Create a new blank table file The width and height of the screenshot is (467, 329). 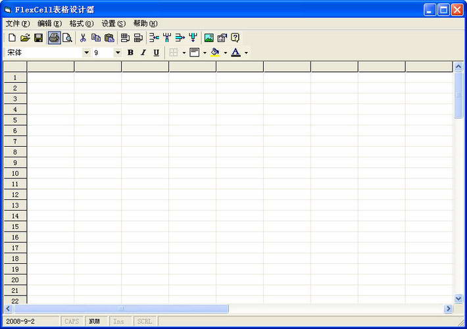12,38
